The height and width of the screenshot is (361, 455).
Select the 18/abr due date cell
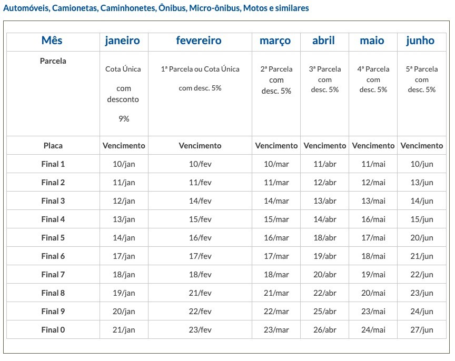(325, 238)
